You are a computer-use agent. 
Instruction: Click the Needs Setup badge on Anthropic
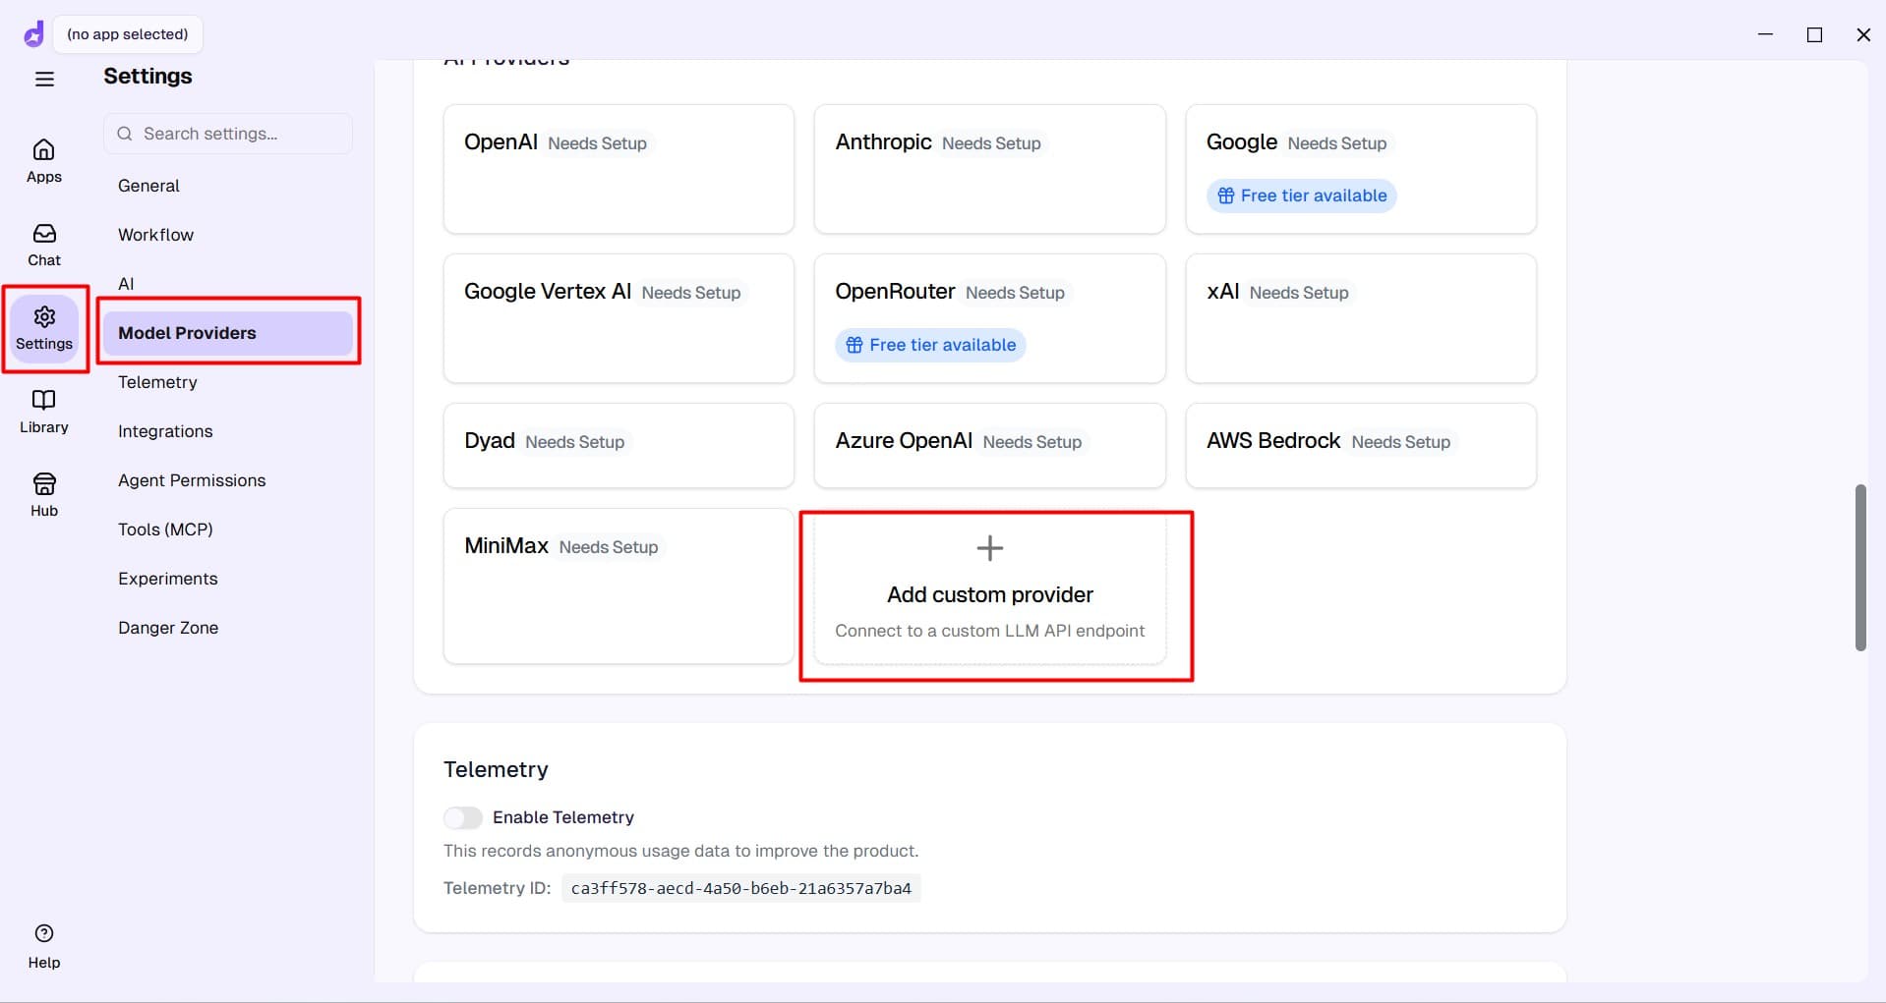click(991, 143)
